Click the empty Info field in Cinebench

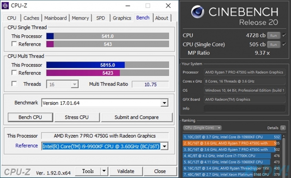pos(244,108)
